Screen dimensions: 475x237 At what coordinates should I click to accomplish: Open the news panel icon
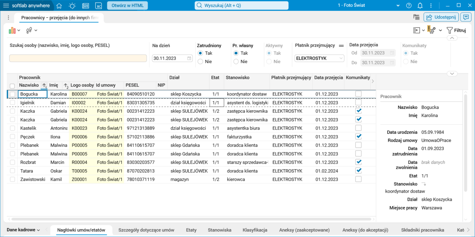click(85, 5)
